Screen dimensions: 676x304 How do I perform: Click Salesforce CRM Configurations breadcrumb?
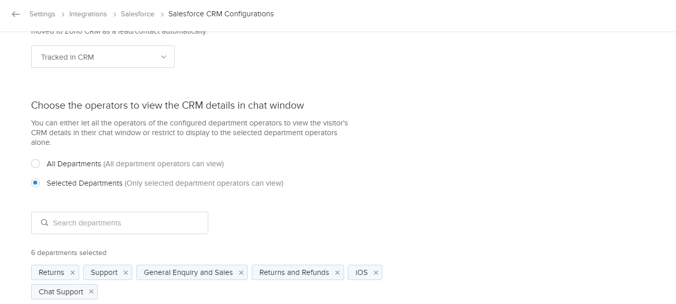221,14
